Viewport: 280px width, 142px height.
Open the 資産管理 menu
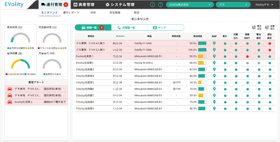click(84, 5)
